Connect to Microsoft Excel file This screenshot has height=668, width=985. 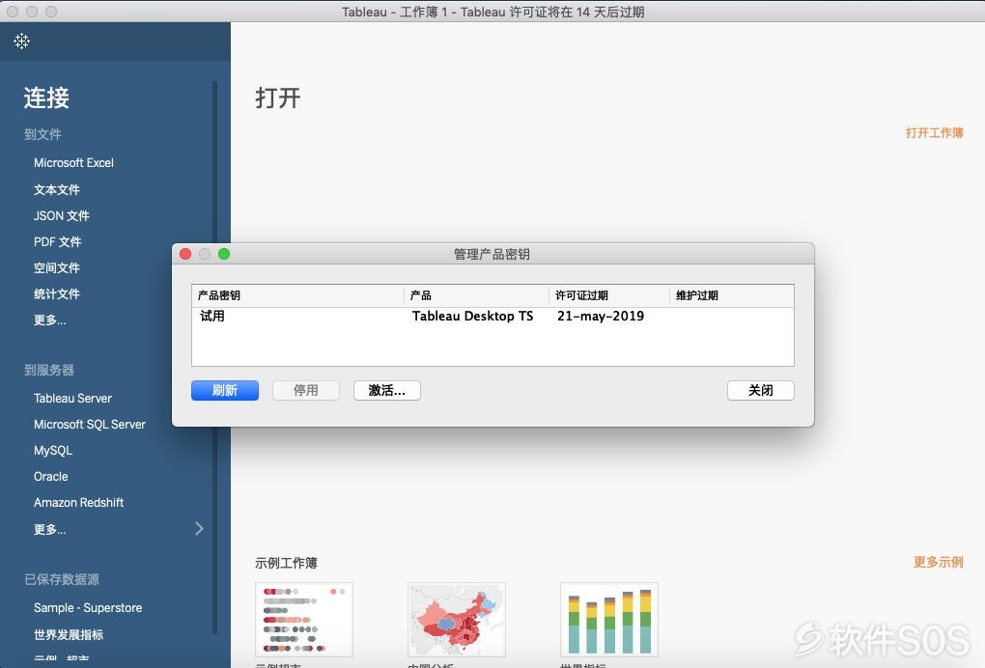click(x=73, y=162)
